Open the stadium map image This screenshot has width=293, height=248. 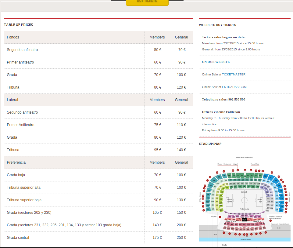click(245, 201)
